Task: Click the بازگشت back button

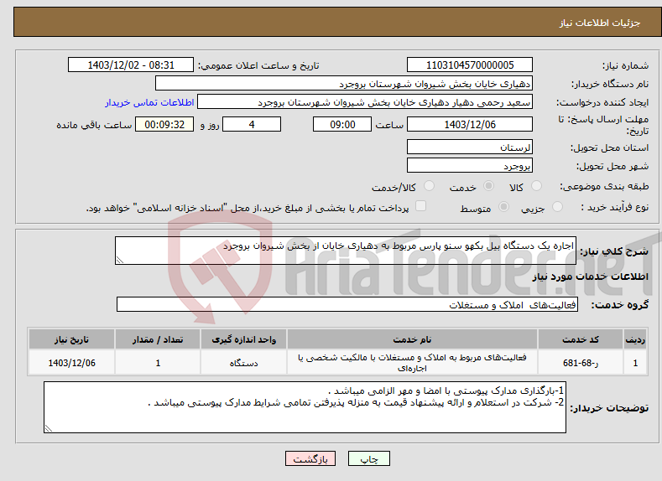Action: click(x=310, y=458)
